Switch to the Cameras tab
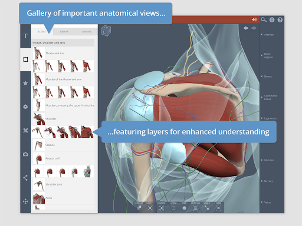 click(87, 32)
